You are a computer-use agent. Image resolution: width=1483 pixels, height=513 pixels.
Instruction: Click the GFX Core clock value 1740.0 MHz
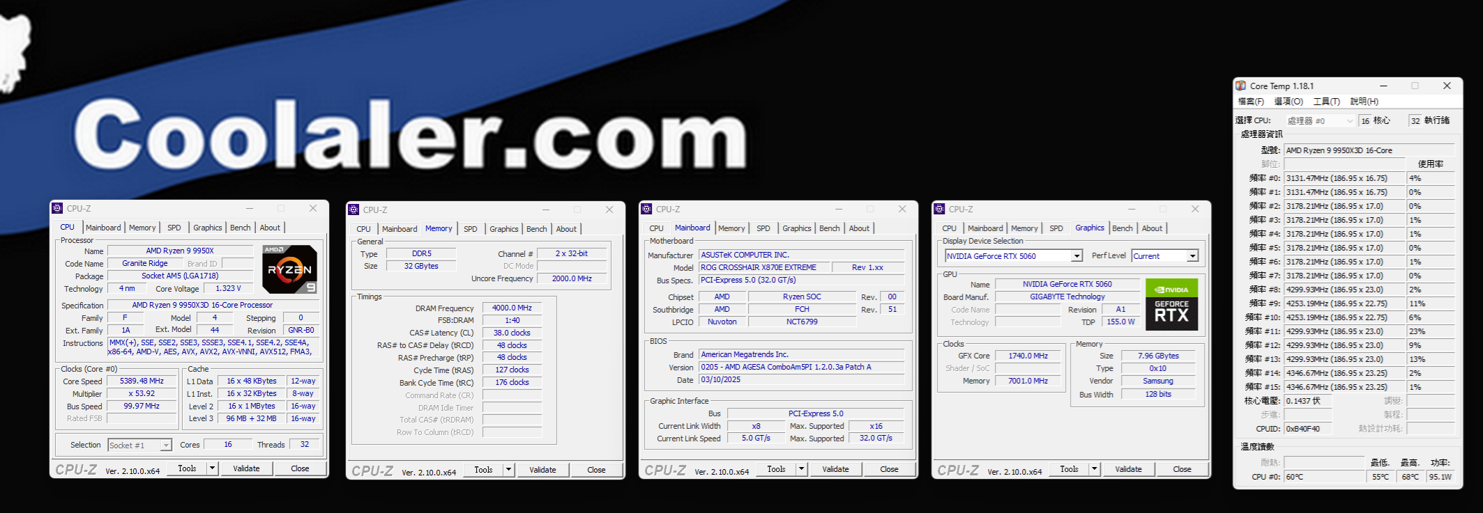pyautogui.click(x=1028, y=356)
